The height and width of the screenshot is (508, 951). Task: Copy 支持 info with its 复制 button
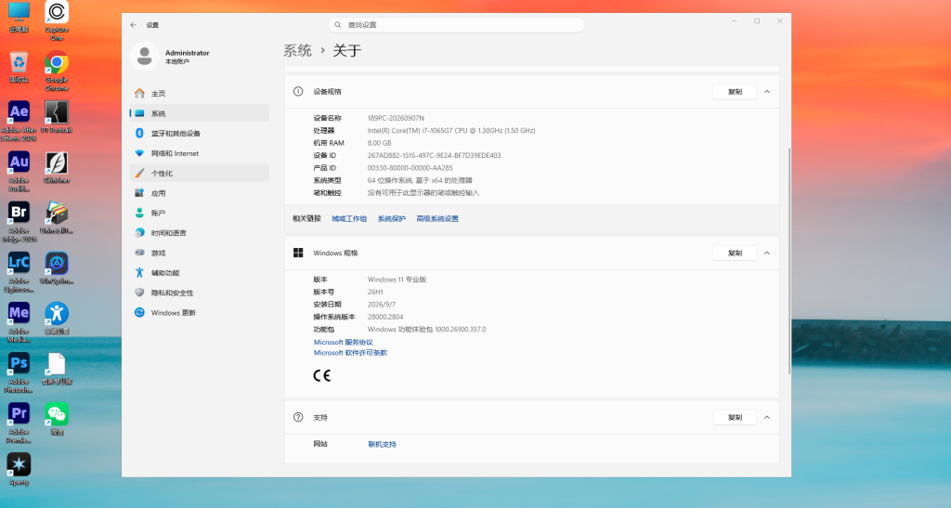[735, 417]
